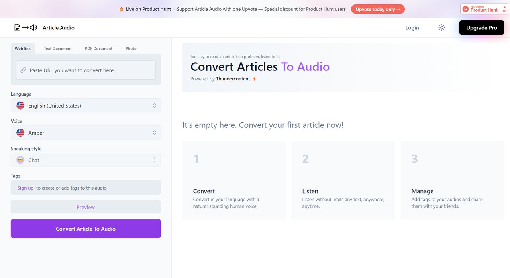Switch to the Web link tab
The height and width of the screenshot is (278, 510).
(x=23, y=49)
